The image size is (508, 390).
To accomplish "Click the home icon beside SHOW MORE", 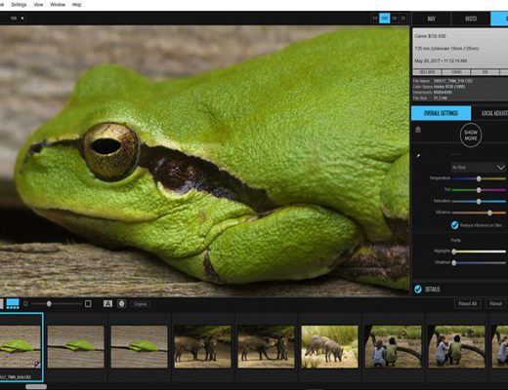I will tap(418, 130).
